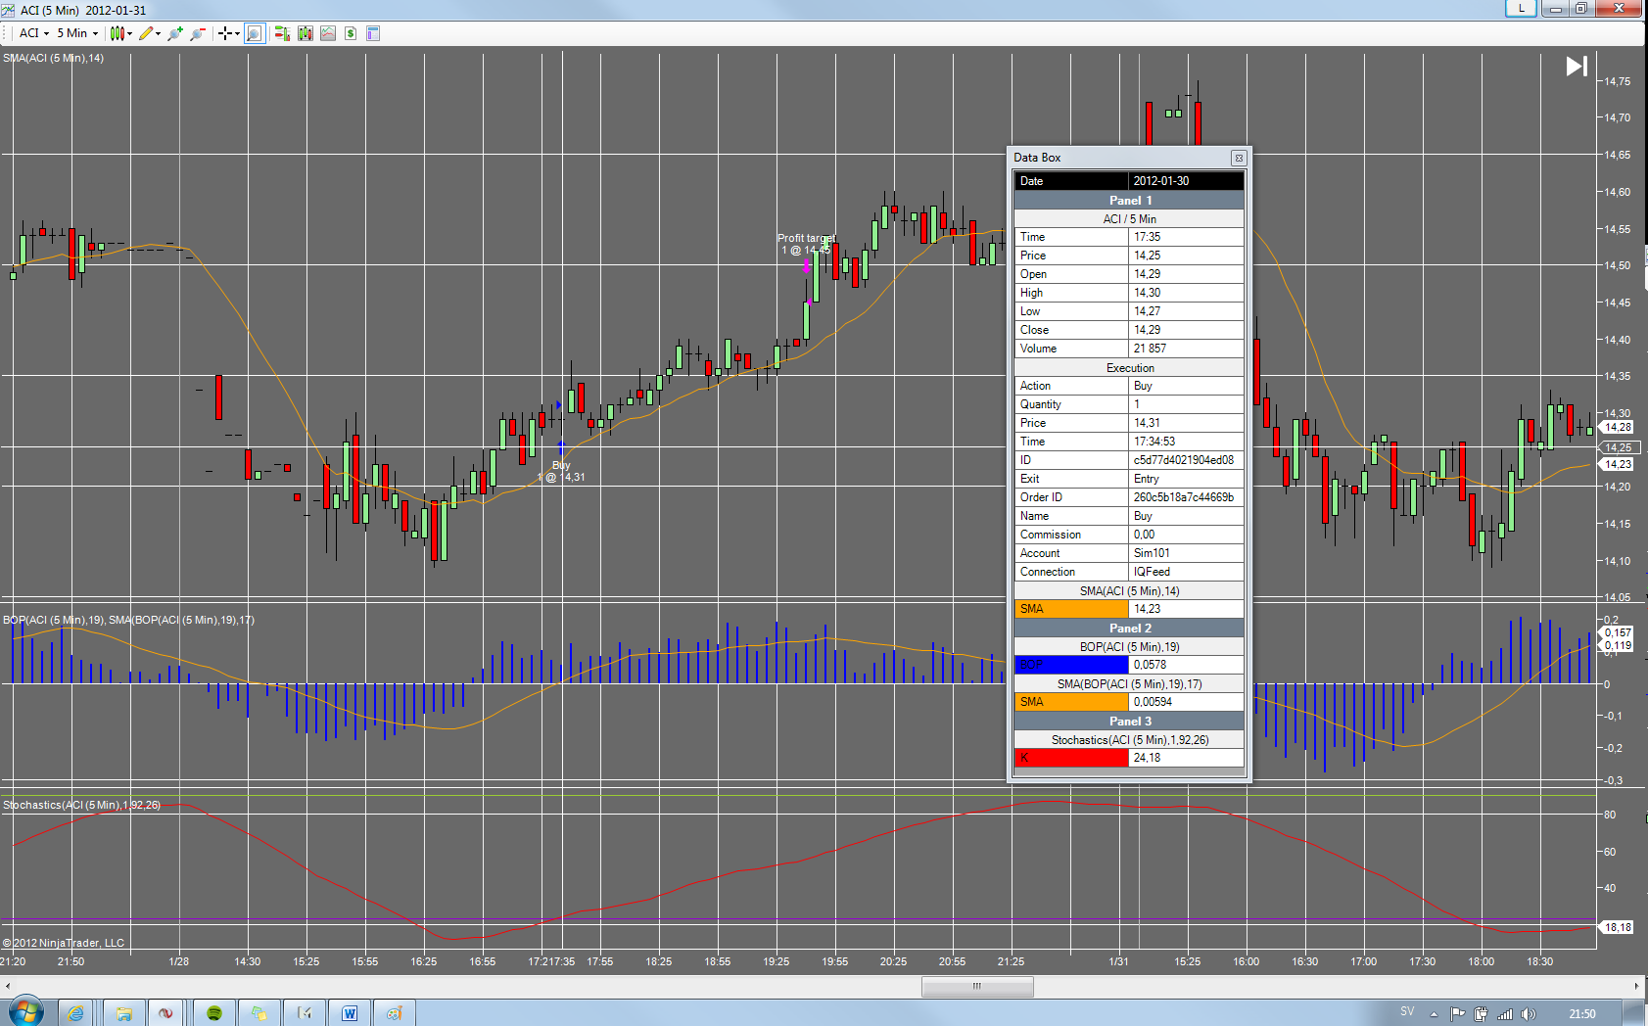Screen dimensions: 1648x1026
Task: Close the Data Box panel
Action: [x=1239, y=158]
